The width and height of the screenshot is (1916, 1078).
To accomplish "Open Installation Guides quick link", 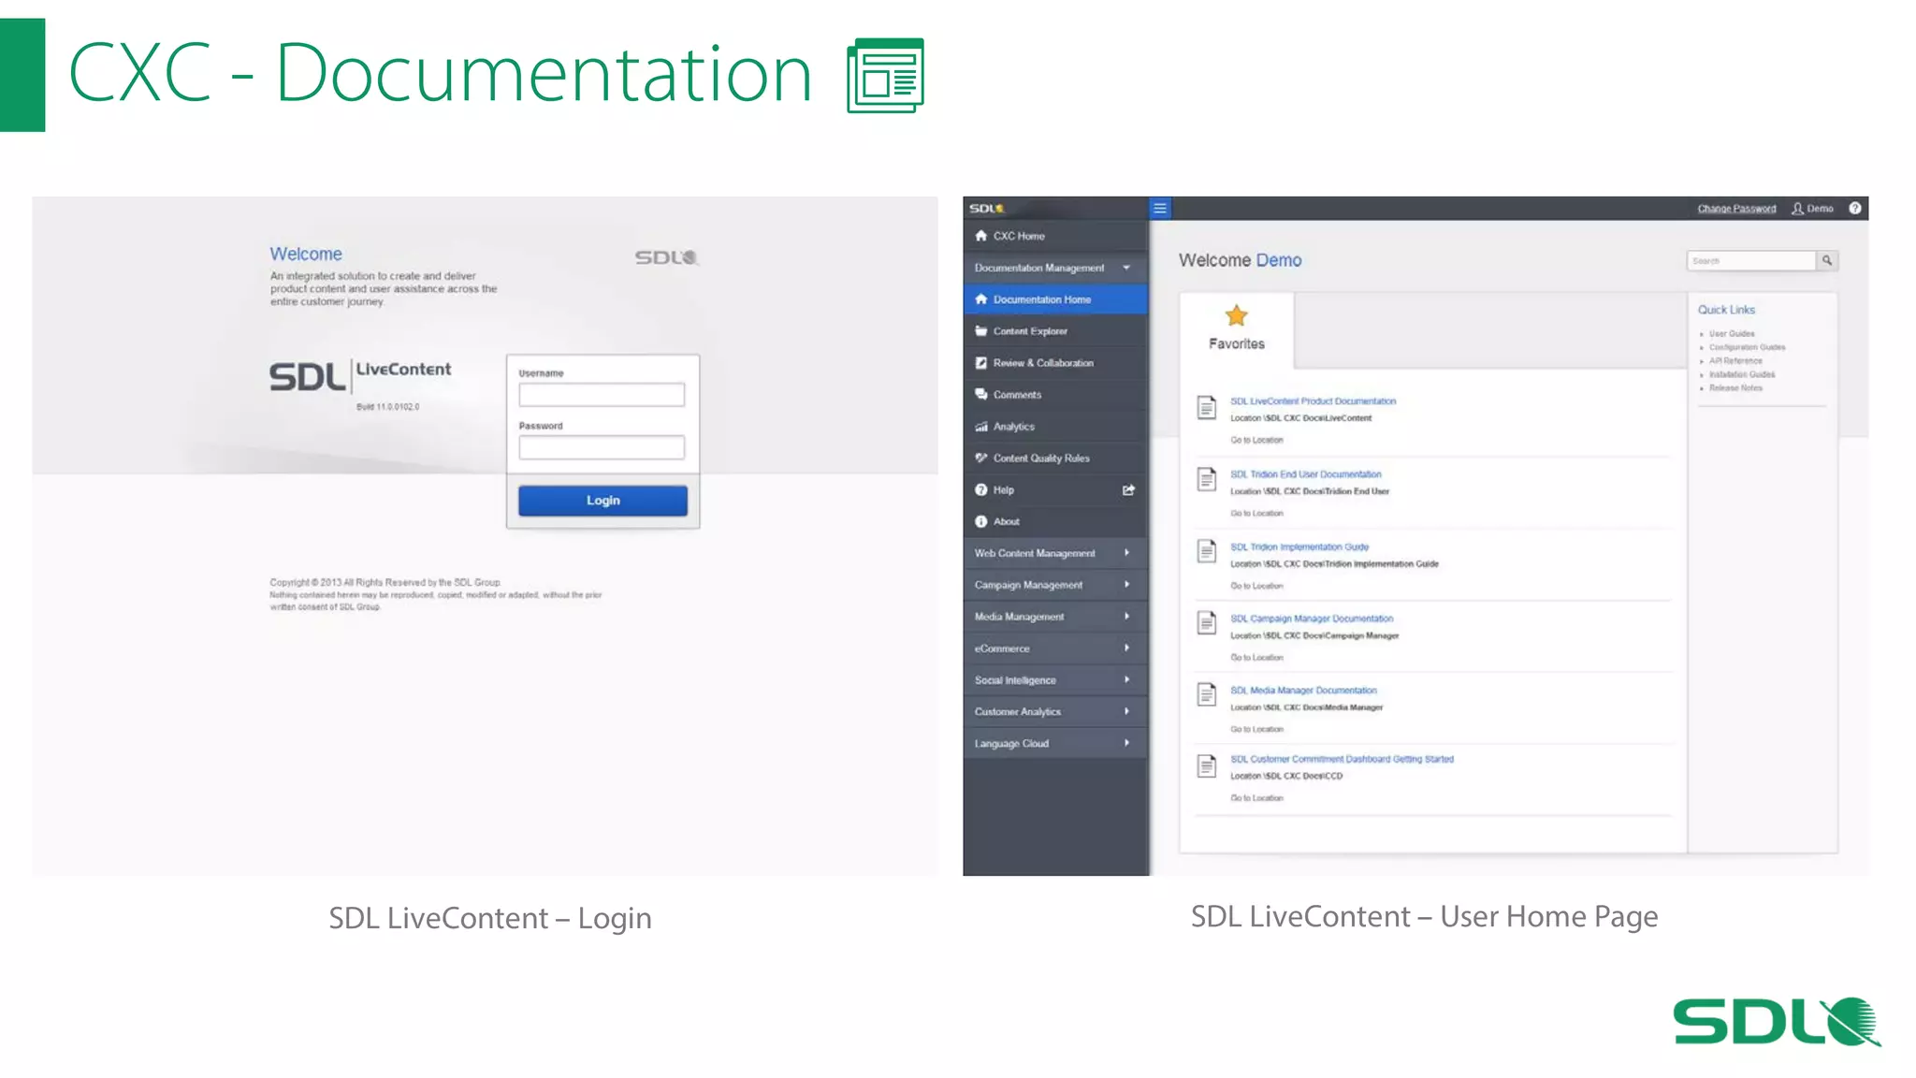I will [1742, 374].
